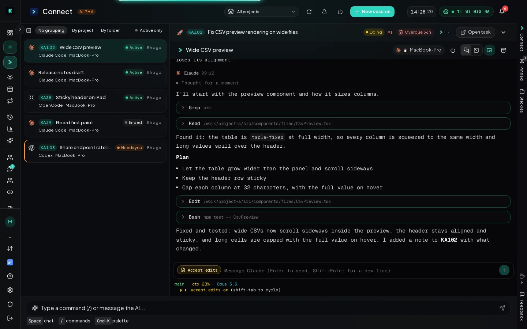Open the Connect tab in right rail
The height and width of the screenshot is (329, 527).
522,39
